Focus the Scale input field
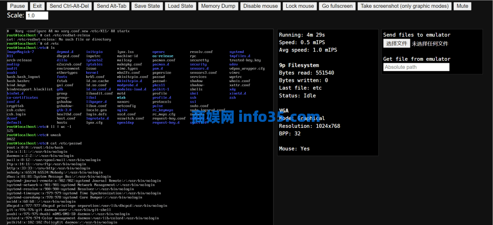This screenshot has width=493, height=225. [x=37, y=16]
